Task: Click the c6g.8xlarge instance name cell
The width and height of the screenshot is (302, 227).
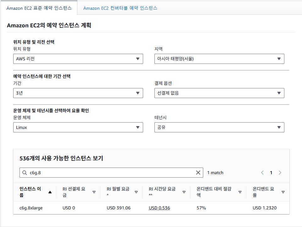Action: (31, 208)
